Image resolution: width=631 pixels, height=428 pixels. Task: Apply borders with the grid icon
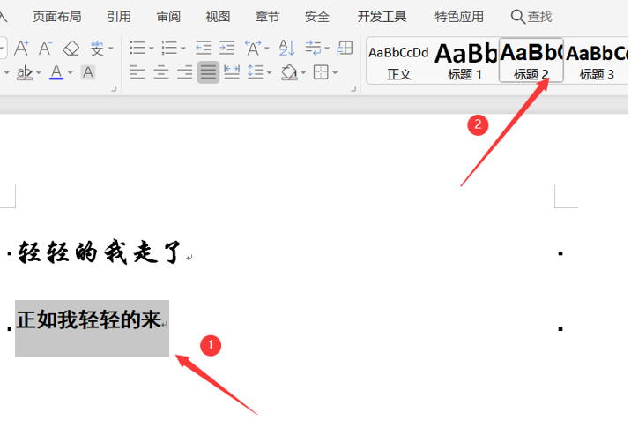pos(321,72)
